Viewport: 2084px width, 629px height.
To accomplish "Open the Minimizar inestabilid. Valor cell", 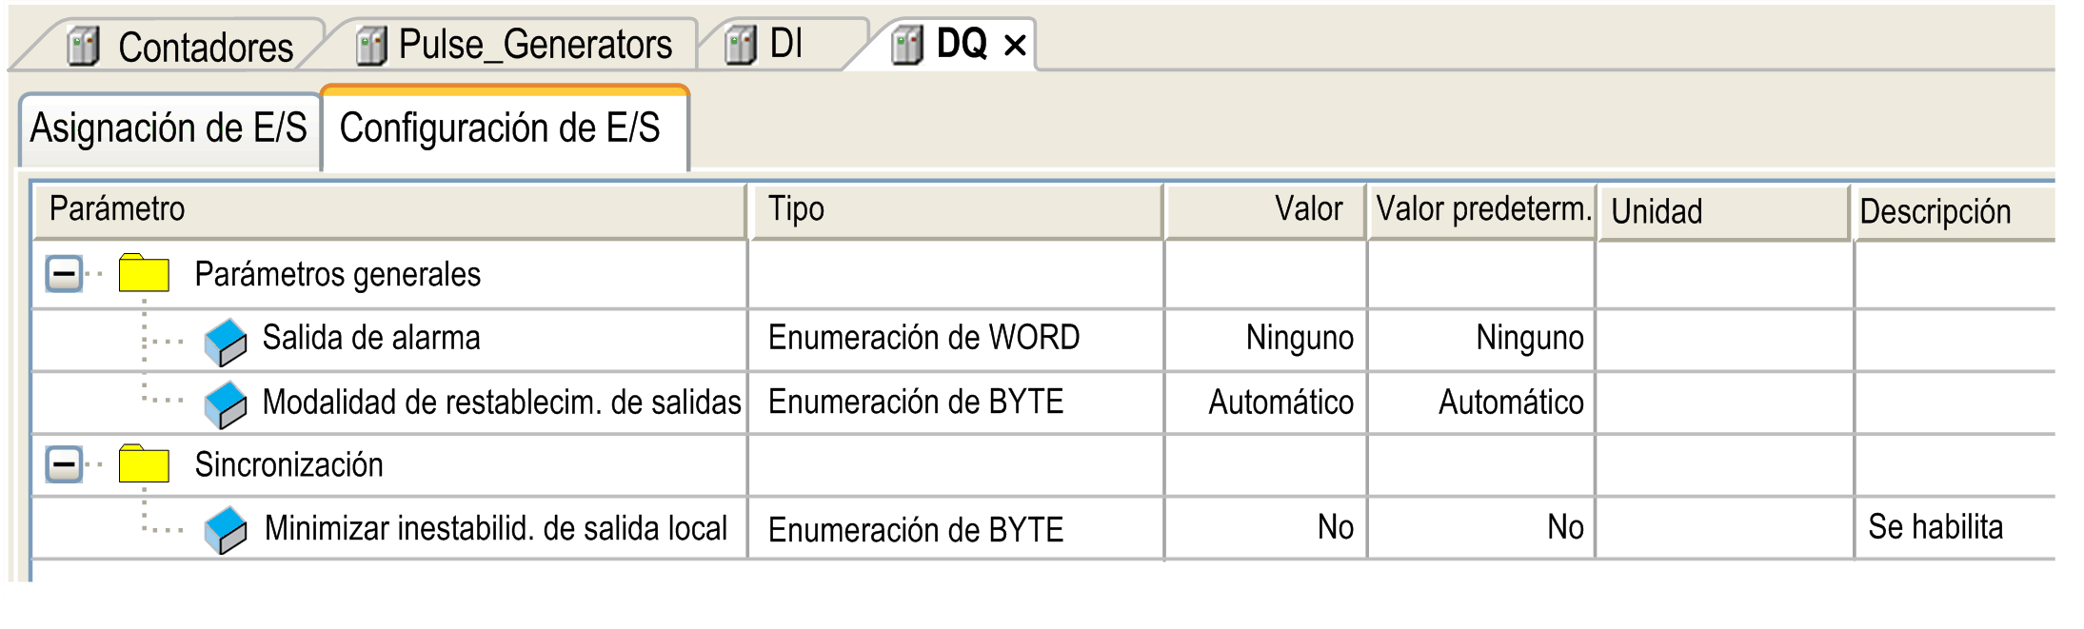I will point(1265,527).
